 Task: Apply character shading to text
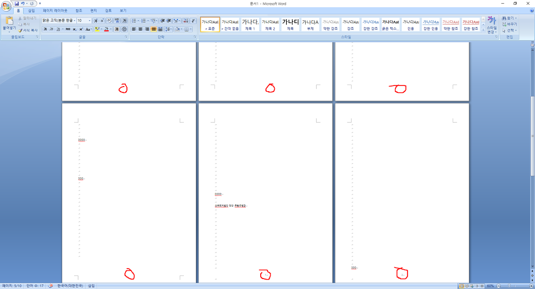[117, 29]
